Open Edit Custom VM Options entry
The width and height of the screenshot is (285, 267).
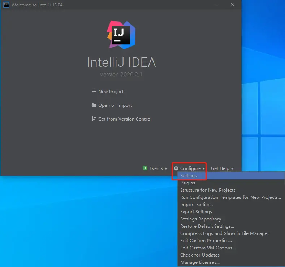231,248
